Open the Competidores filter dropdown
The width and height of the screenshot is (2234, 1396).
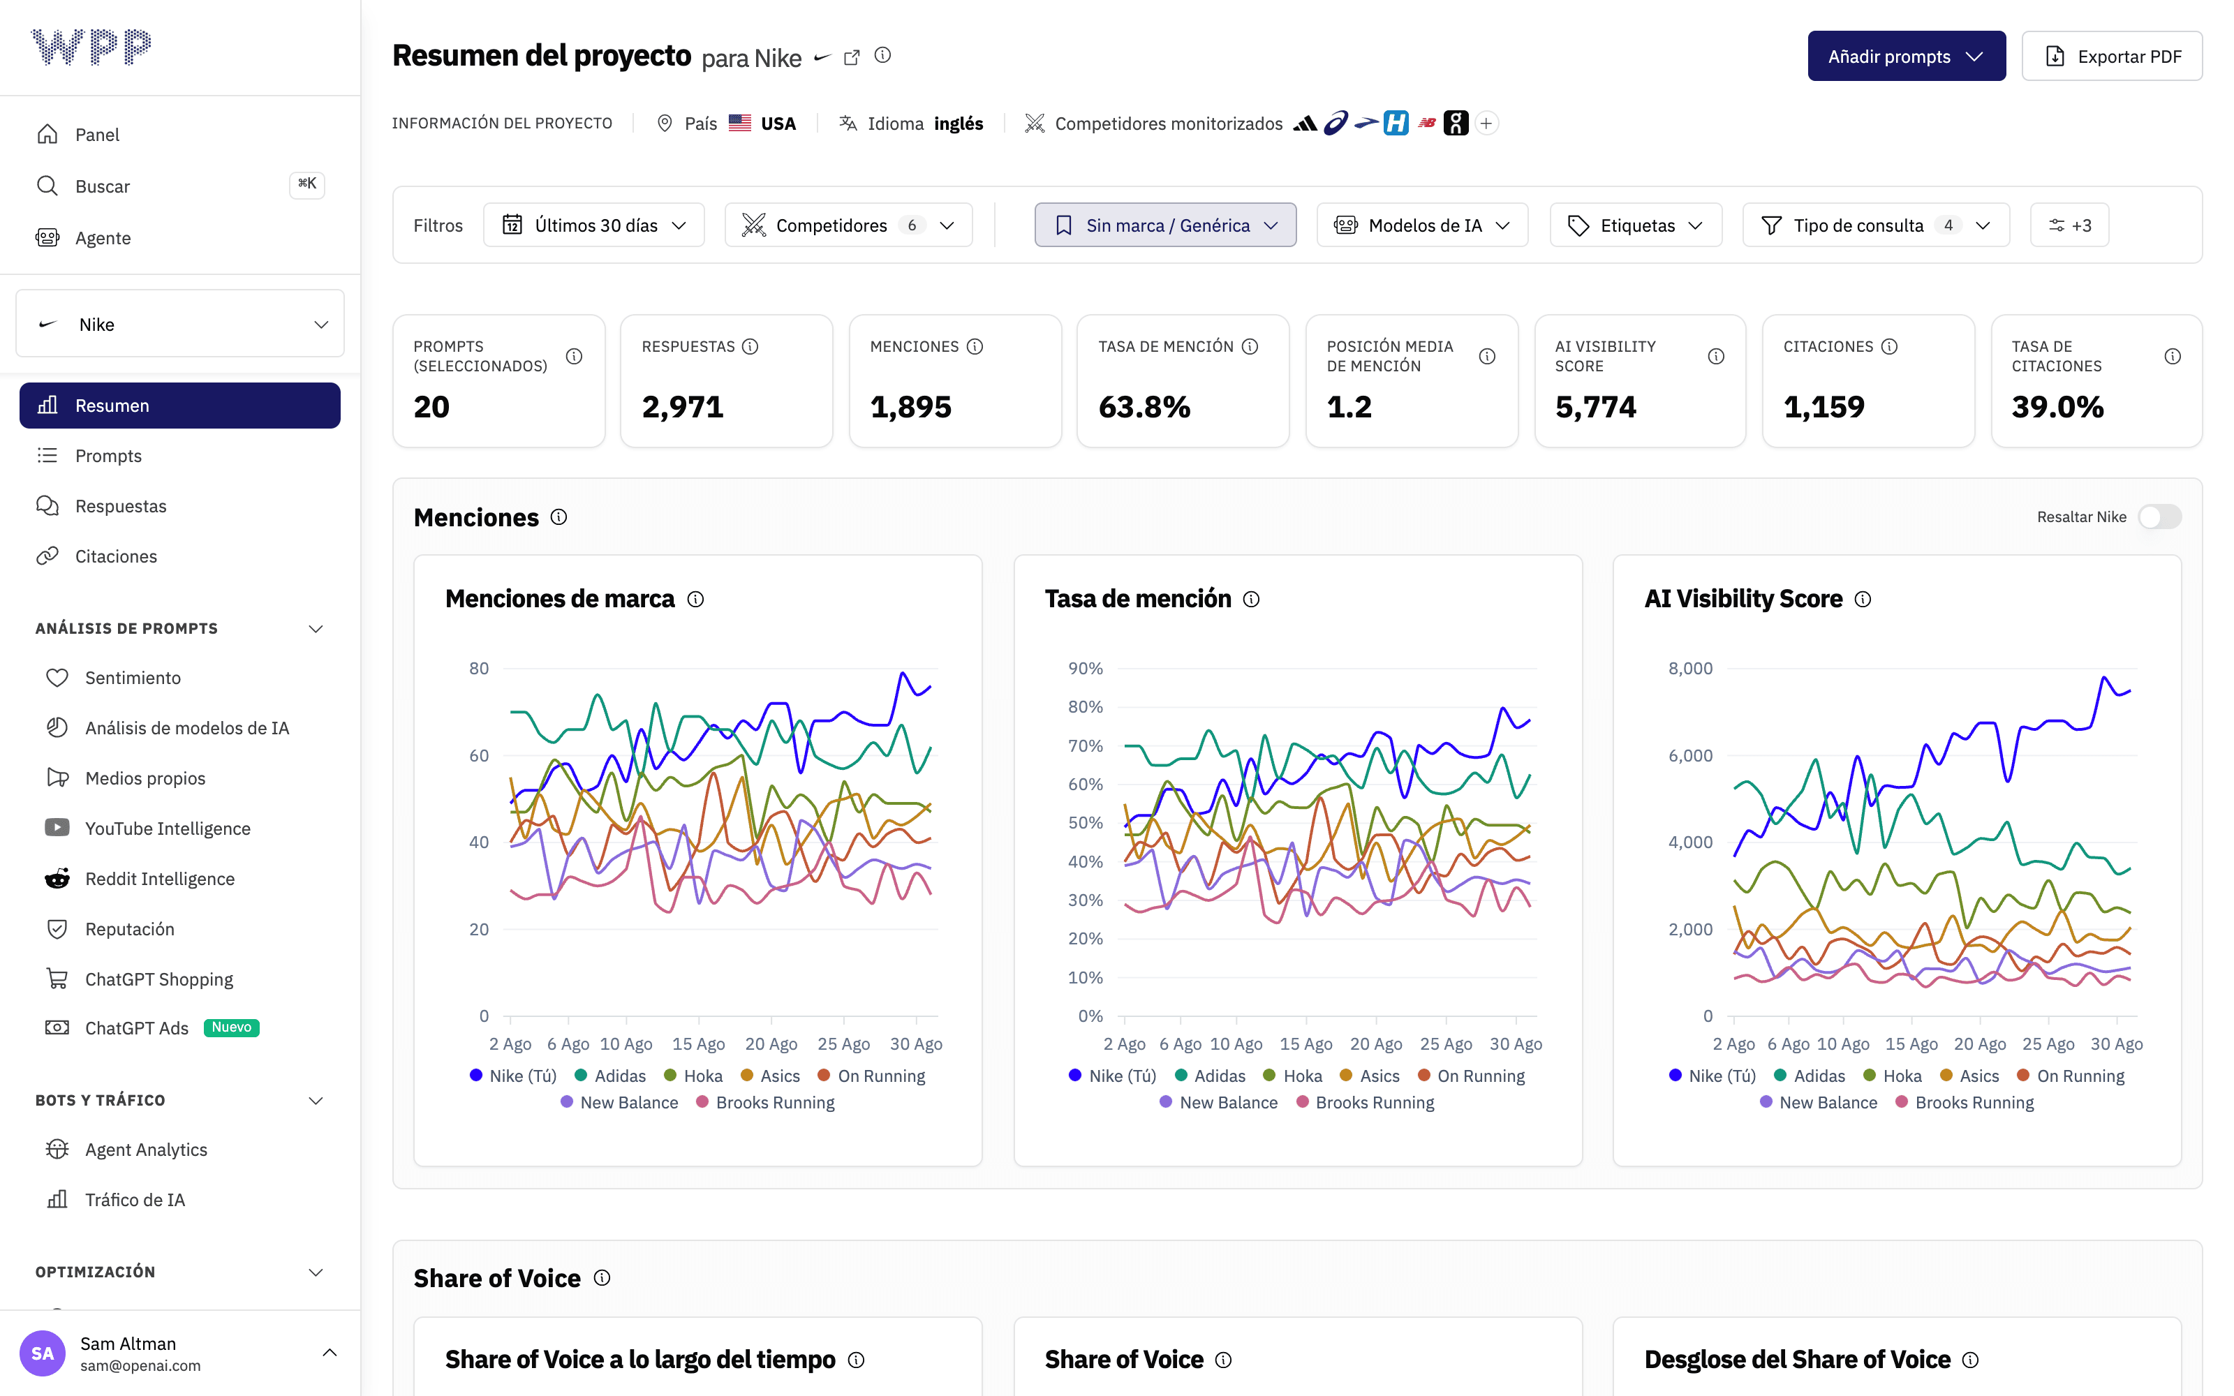click(848, 225)
